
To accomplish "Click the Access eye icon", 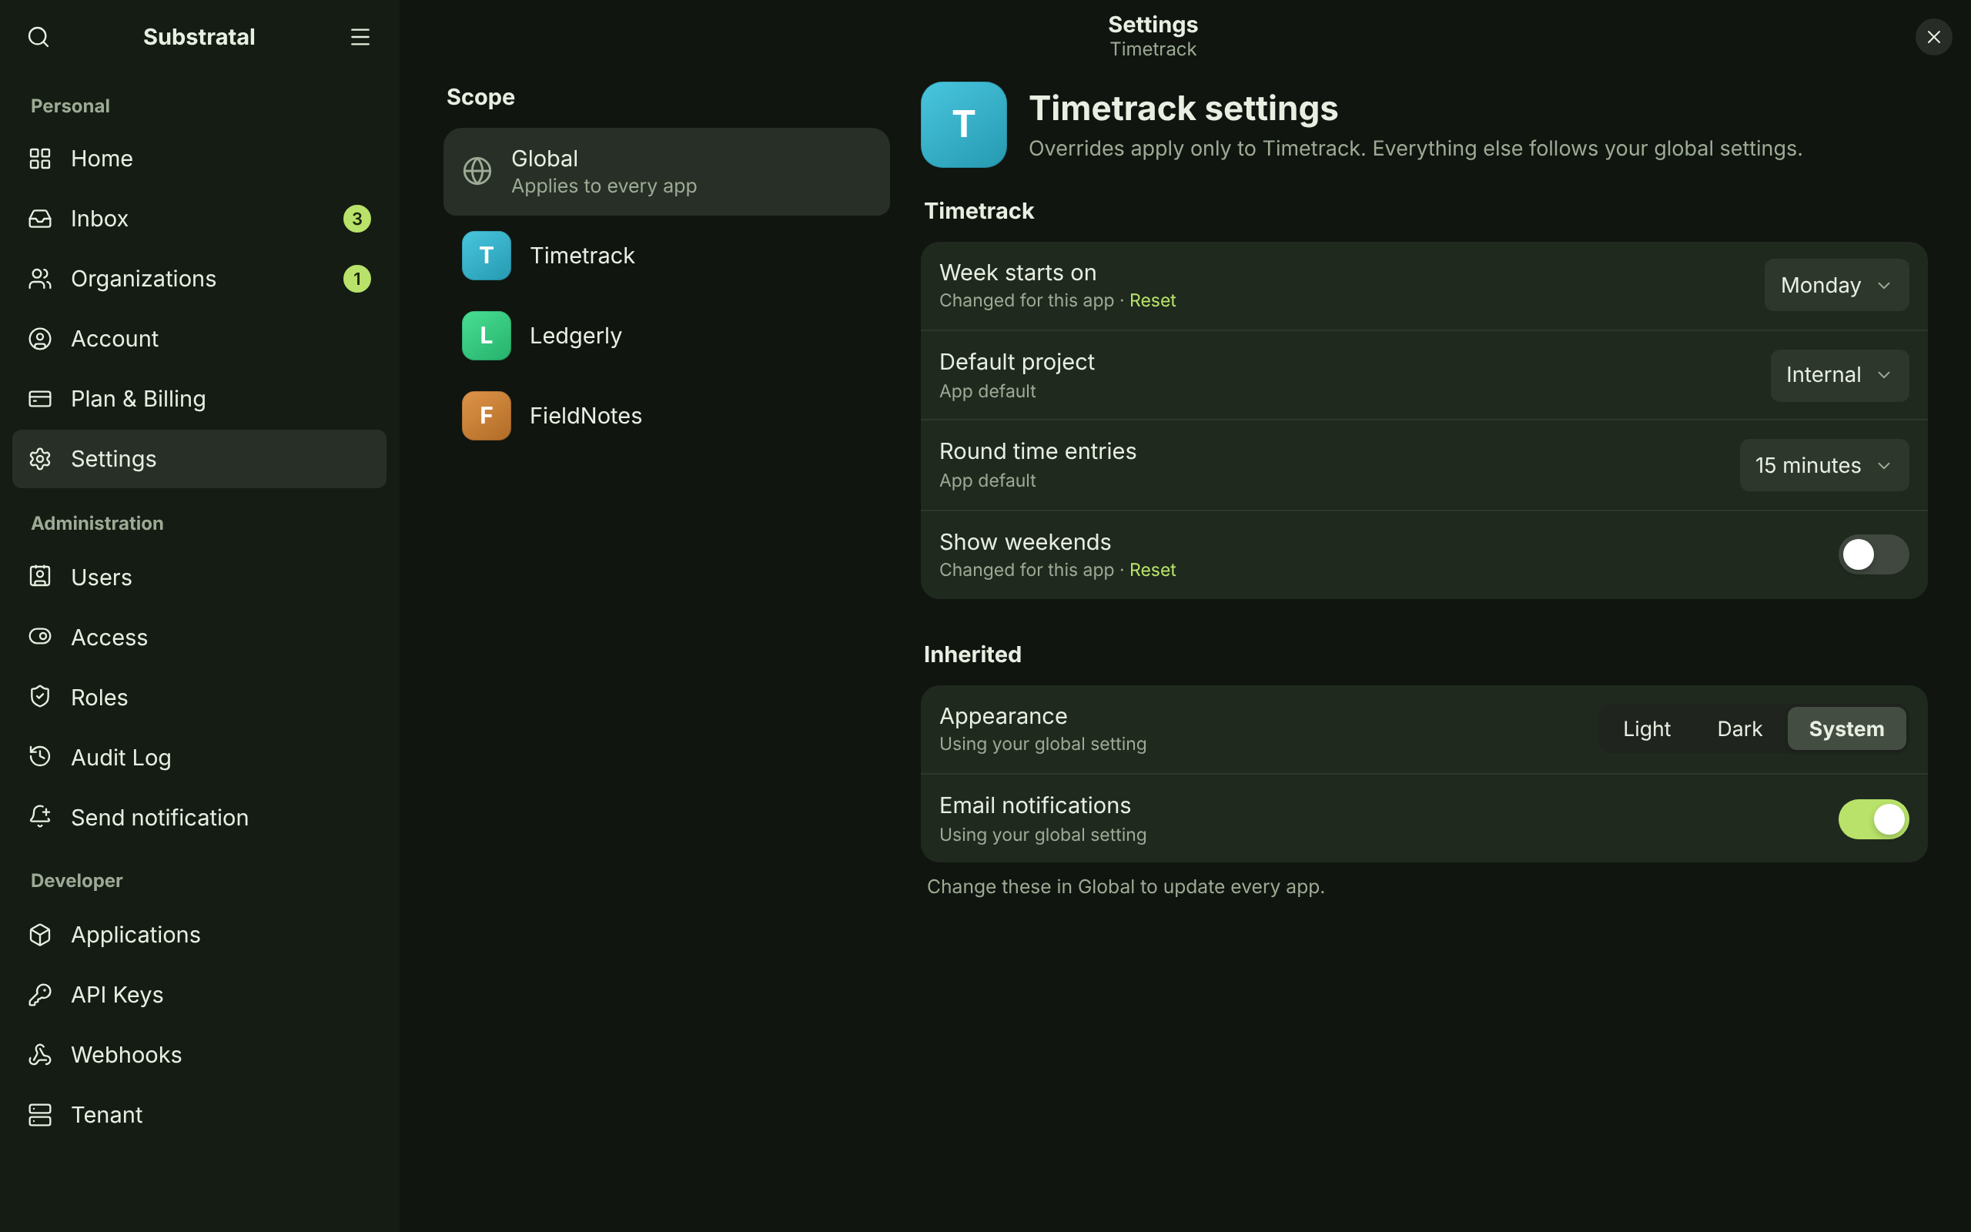I will tap(40, 636).
